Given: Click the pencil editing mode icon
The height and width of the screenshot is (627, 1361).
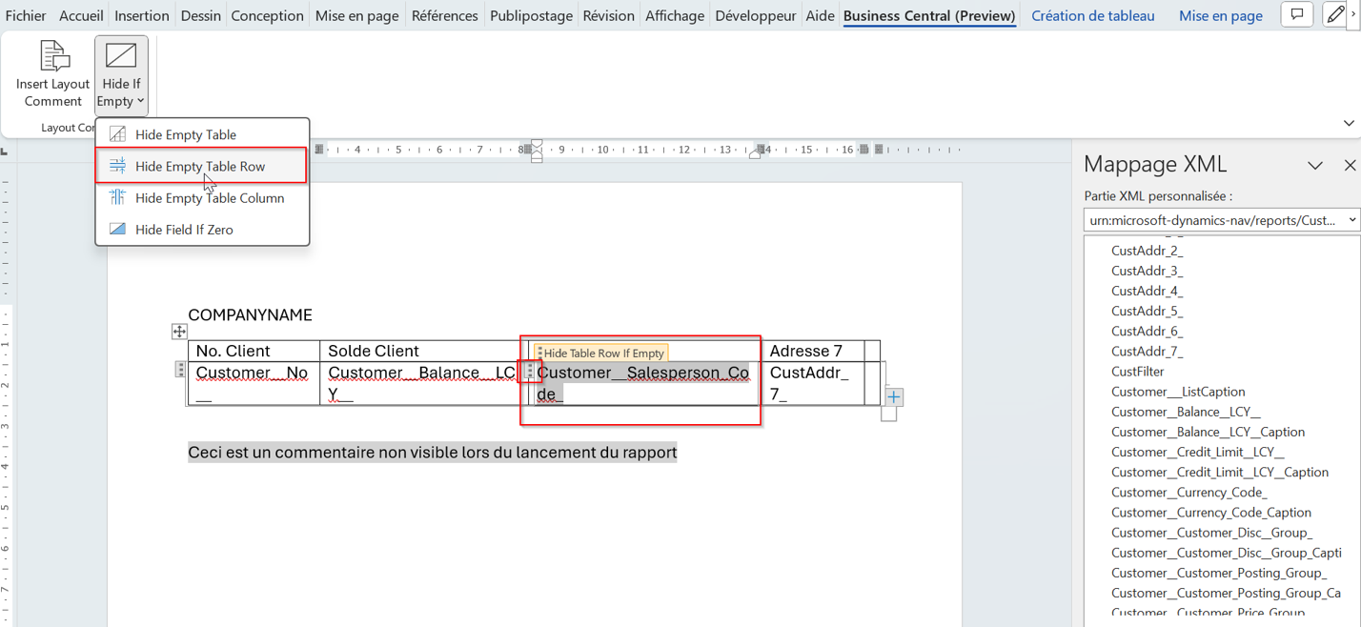Looking at the screenshot, I should tap(1335, 15).
